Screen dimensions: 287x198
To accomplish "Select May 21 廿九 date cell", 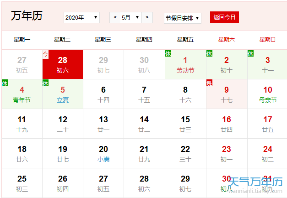I will pyautogui.click(x=144, y=153).
